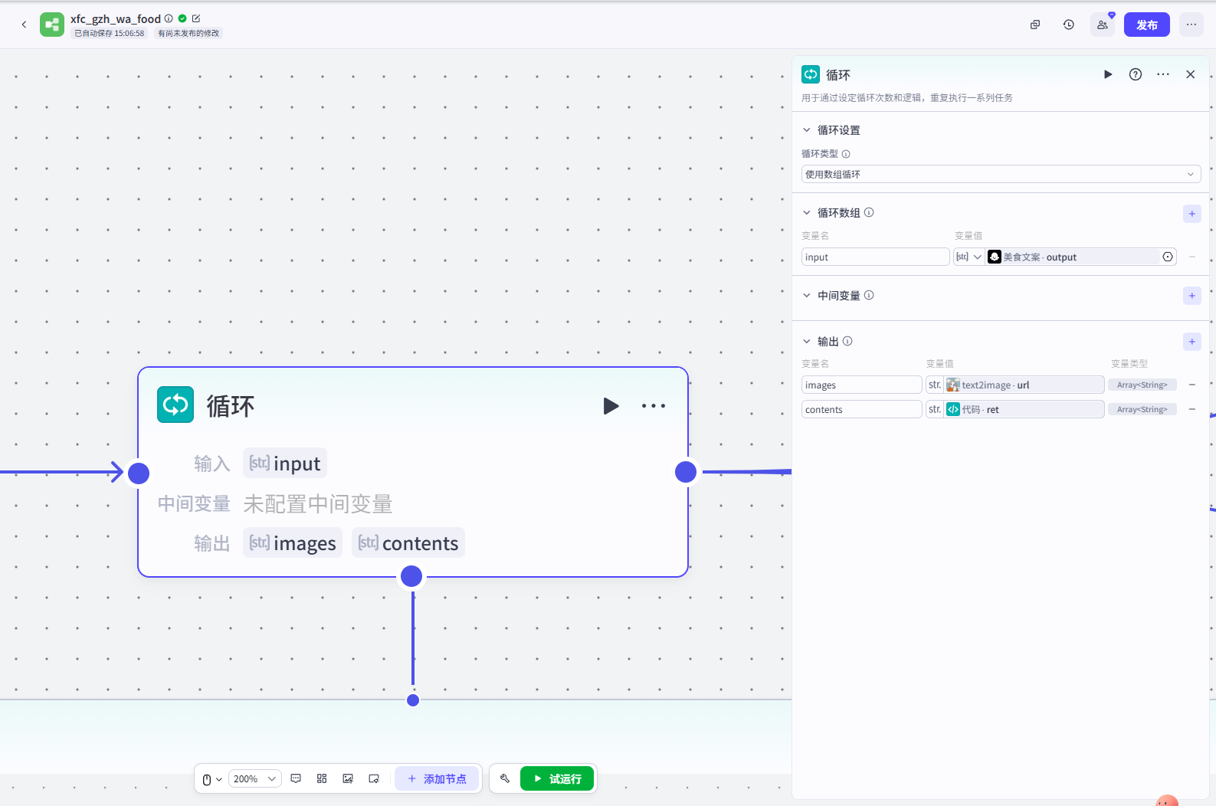Collapse the 中间变量 section
Image resolution: width=1216 pixels, height=806 pixels.
pos(807,296)
